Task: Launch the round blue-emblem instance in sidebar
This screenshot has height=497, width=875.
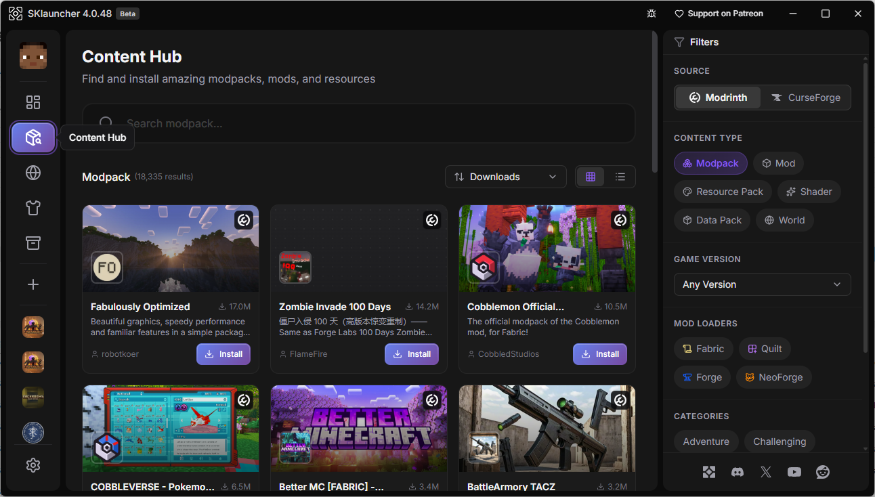Action: [x=33, y=433]
